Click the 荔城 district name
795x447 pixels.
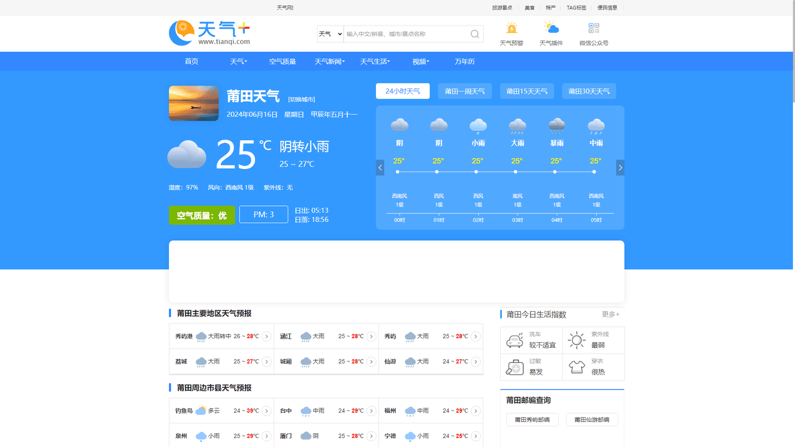(x=181, y=362)
